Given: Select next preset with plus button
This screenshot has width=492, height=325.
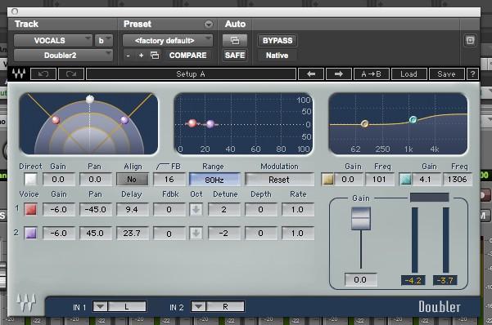Looking at the screenshot, I should (x=141, y=56).
